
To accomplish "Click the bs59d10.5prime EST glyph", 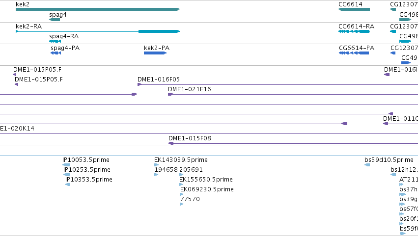I will coord(367,165).
